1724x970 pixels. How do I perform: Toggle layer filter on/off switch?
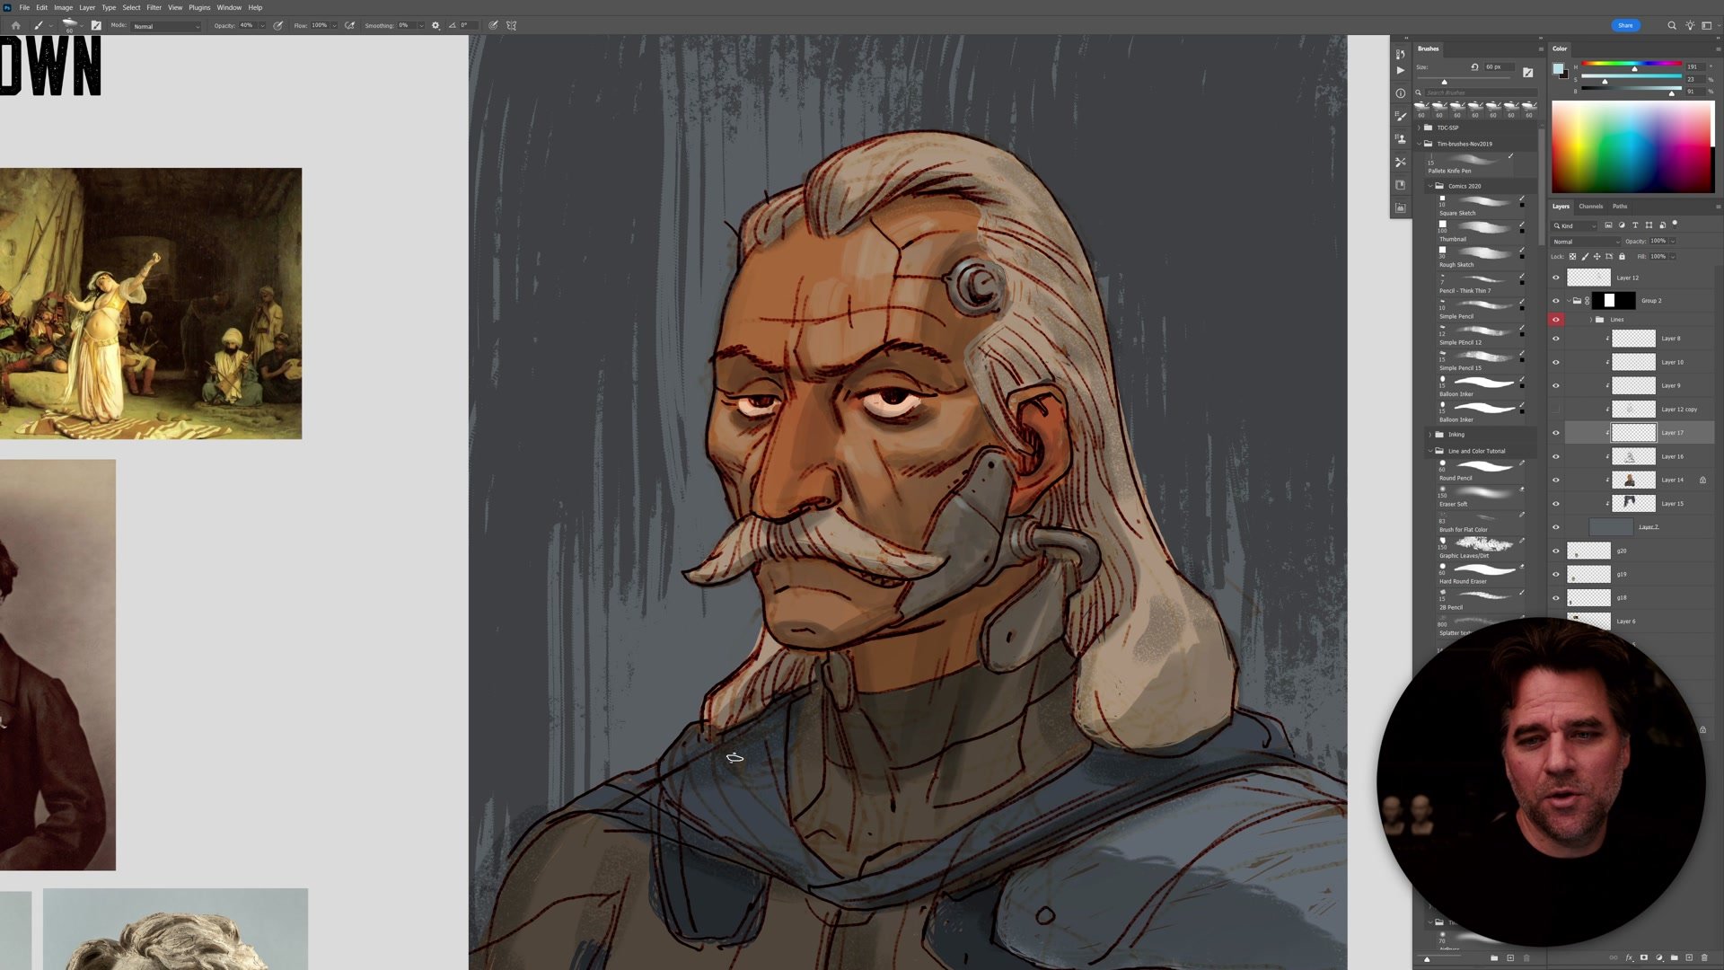pyautogui.click(x=1676, y=224)
